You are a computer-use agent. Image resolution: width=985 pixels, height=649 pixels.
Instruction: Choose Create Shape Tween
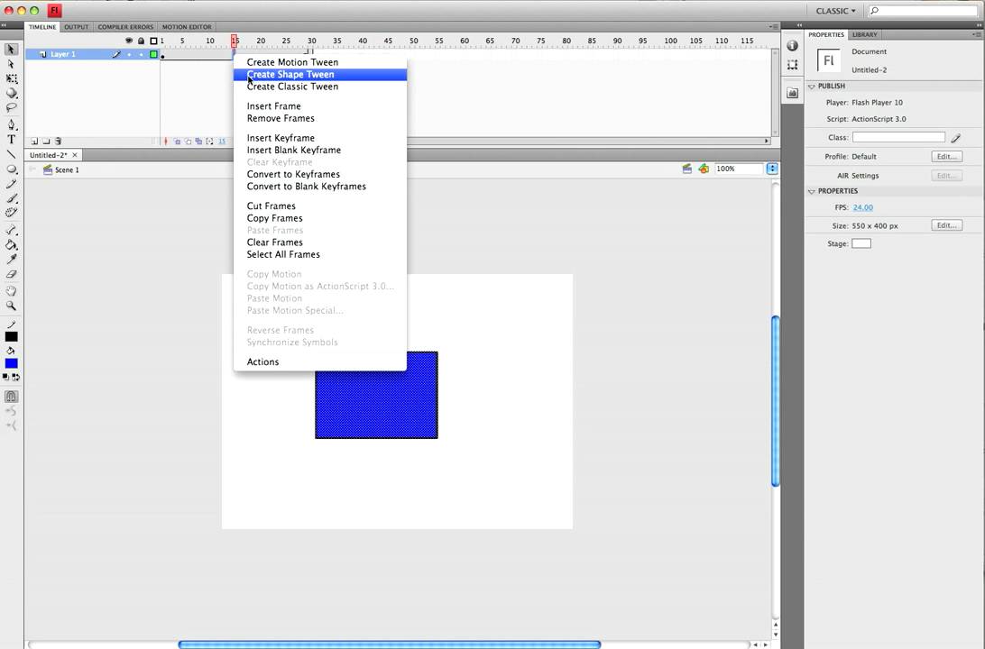coord(319,75)
